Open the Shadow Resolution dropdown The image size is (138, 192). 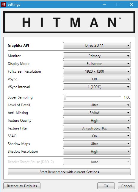coord(97,151)
